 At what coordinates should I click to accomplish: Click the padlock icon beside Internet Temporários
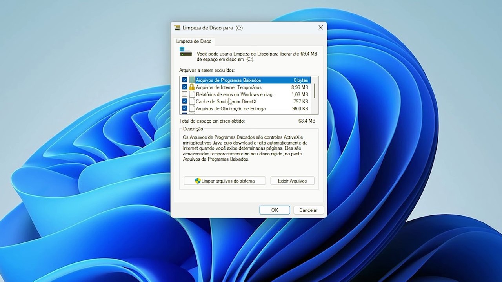[192, 87]
